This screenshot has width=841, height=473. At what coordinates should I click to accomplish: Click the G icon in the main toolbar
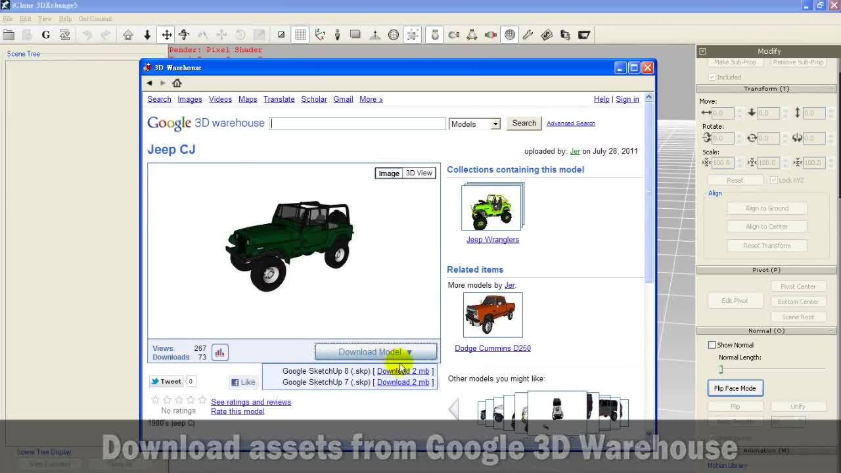[x=46, y=35]
